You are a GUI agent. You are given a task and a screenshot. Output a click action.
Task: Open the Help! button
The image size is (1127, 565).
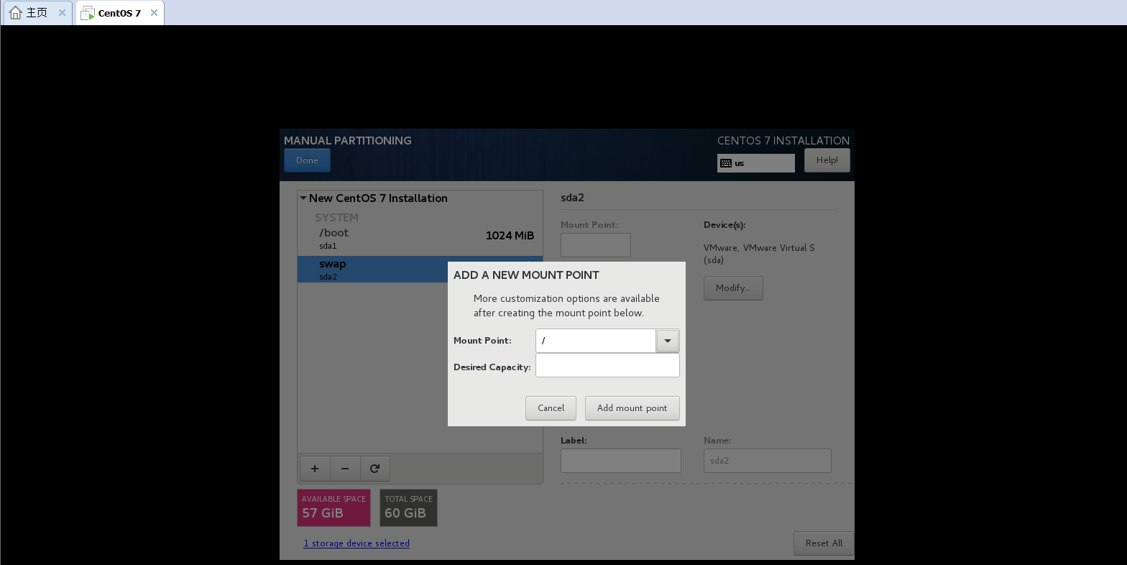[827, 160]
